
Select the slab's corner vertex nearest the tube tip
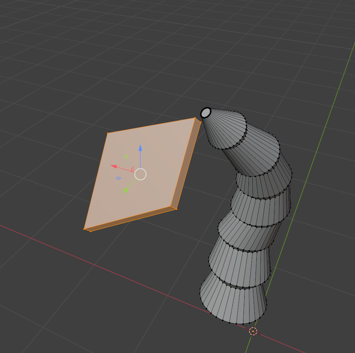point(195,118)
